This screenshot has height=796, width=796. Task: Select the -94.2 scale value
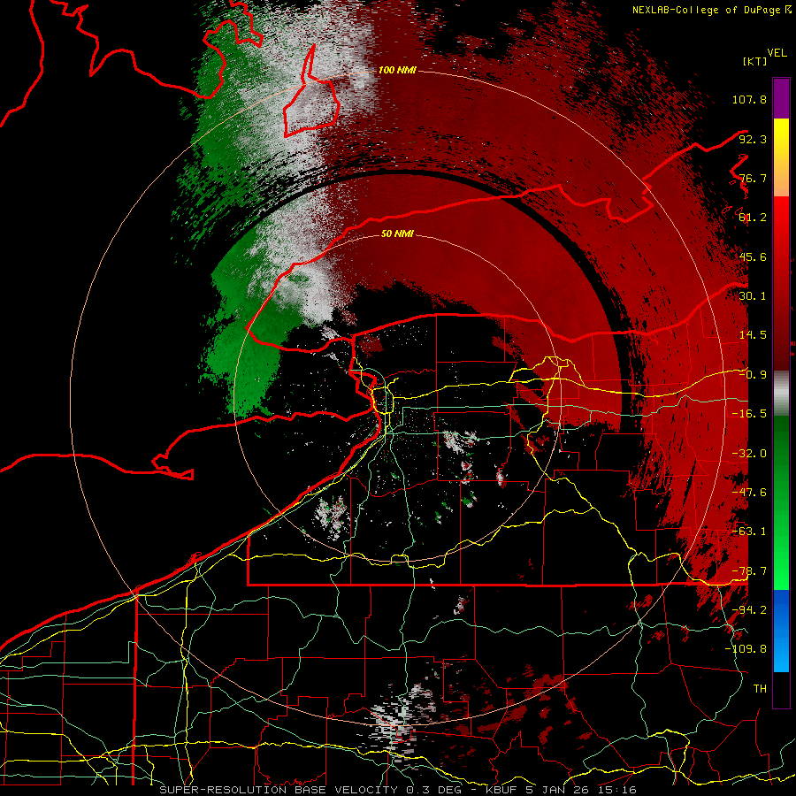[749, 610]
